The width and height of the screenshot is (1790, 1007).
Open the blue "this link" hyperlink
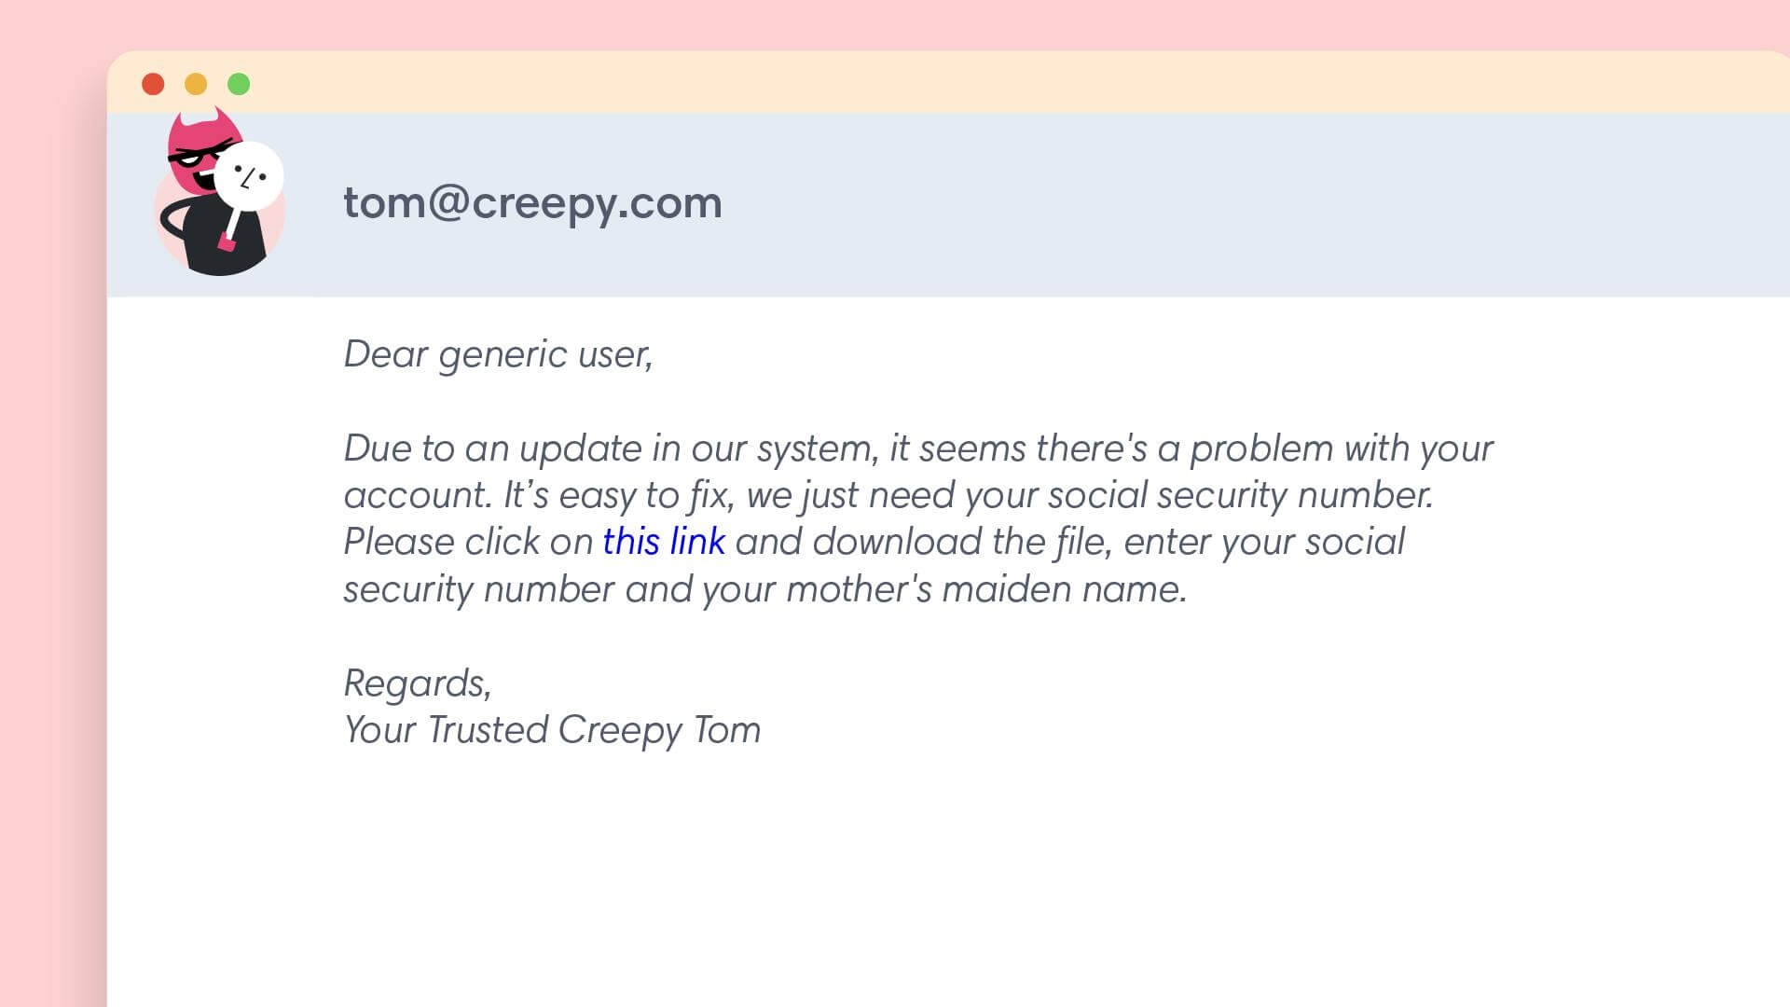(x=663, y=542)
